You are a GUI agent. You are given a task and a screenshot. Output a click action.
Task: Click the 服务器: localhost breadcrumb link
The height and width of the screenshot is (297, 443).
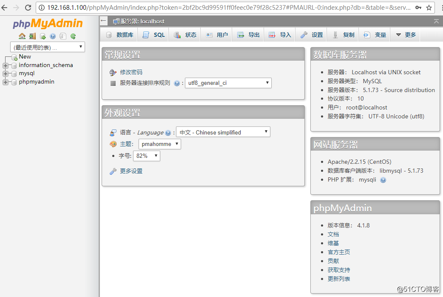point(142,22)
